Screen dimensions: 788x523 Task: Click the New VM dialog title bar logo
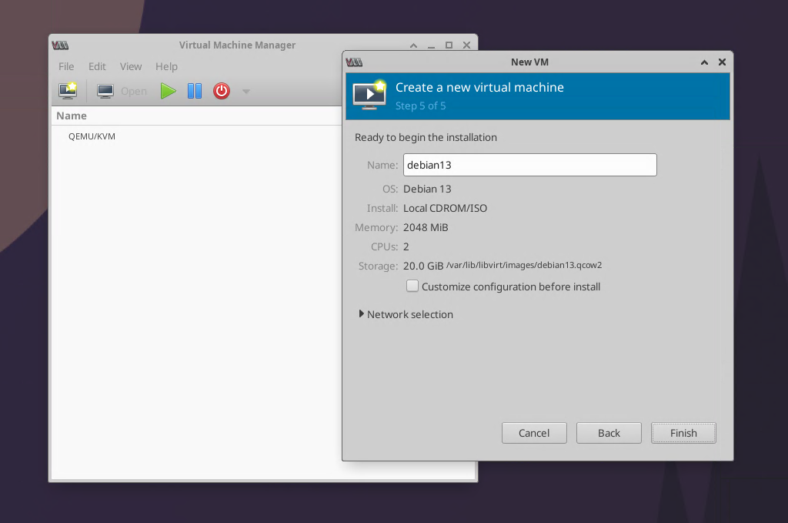354,62
